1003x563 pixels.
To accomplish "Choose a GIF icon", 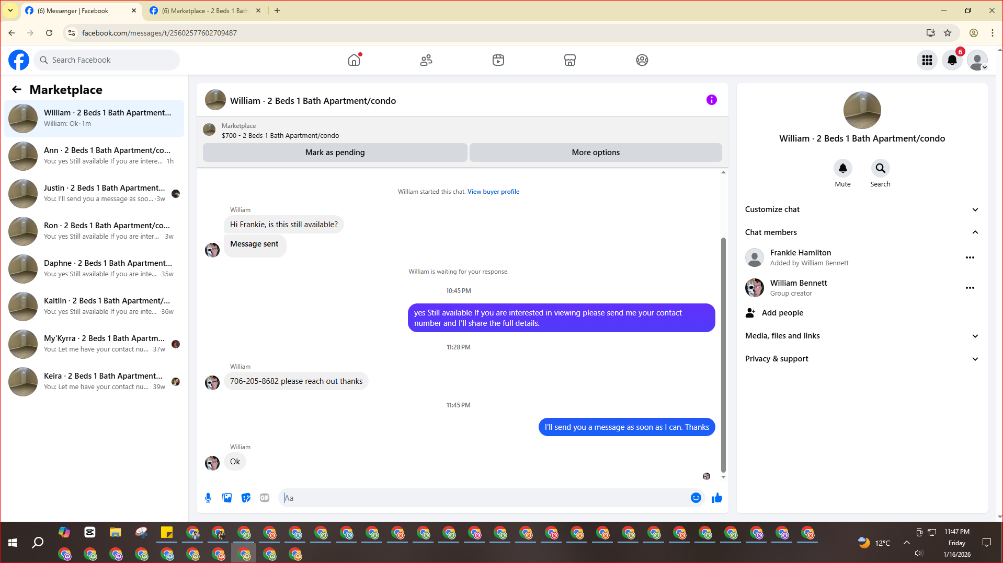I will (265, 498).
